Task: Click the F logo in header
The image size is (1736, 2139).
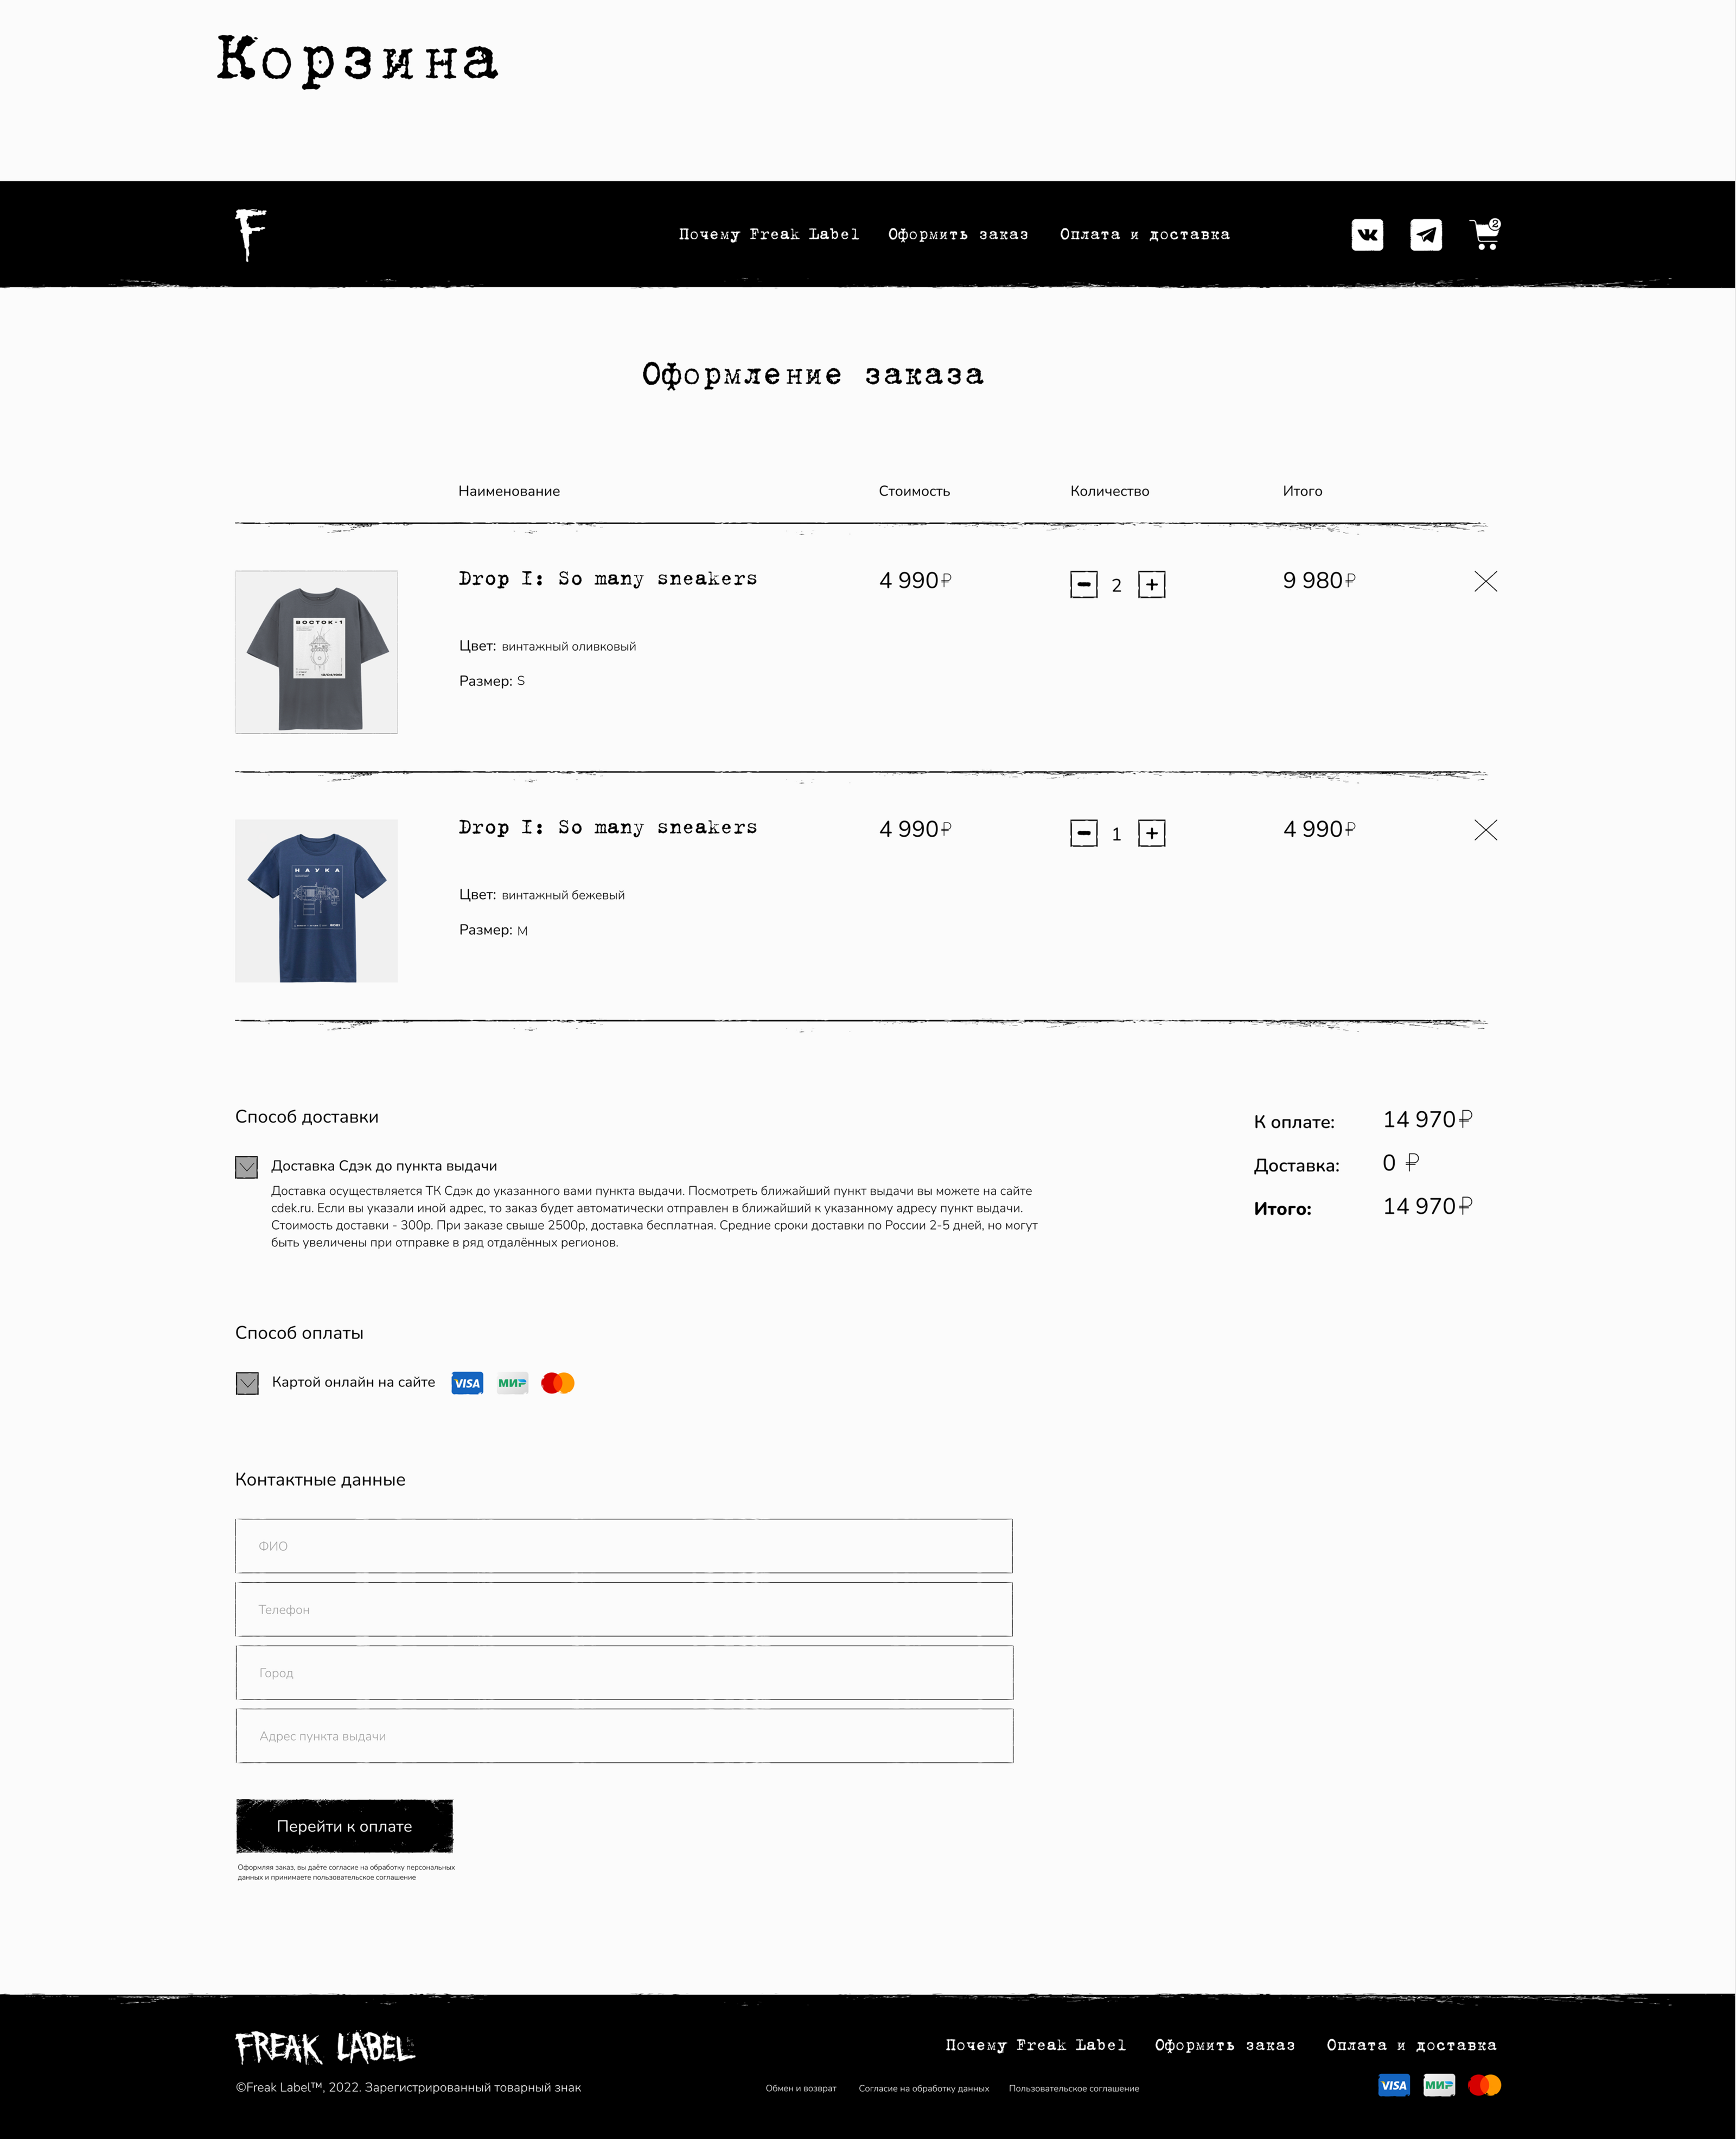Action: click(x=250, y=234)
